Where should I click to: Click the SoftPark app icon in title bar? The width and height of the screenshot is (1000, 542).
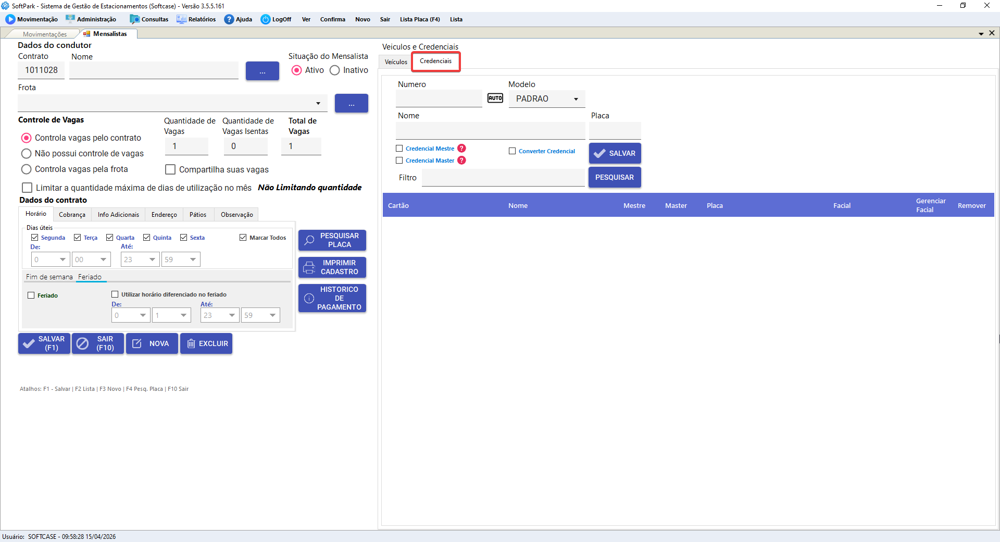[5, 6]
